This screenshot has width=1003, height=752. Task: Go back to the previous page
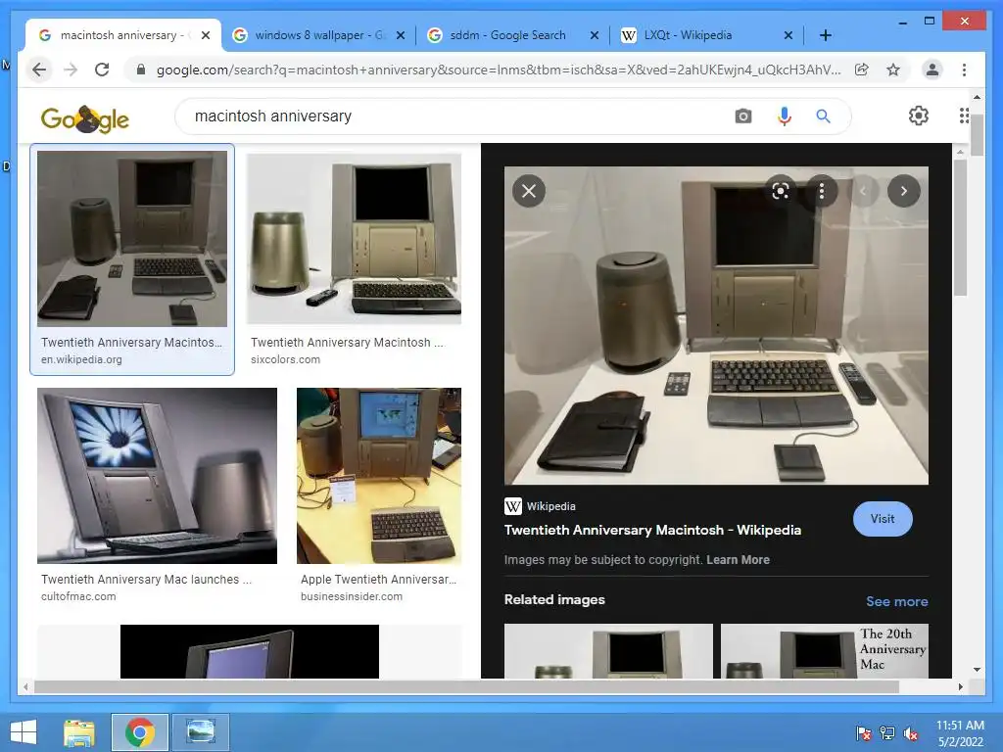[x=39, y=70]
